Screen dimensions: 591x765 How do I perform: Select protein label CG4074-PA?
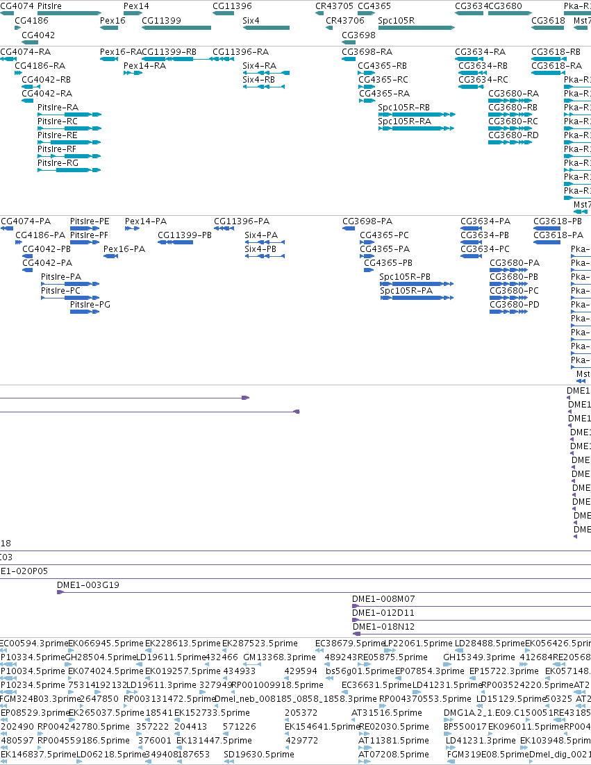(26, 221)
